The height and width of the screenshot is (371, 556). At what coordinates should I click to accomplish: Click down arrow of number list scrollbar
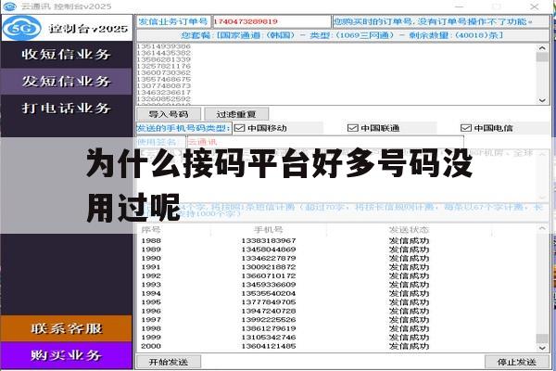tap(542, 100)
